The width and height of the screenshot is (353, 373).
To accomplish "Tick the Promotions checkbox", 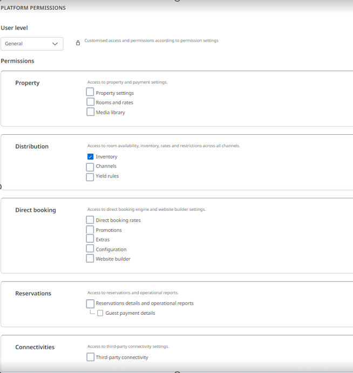I will point(90,230).
